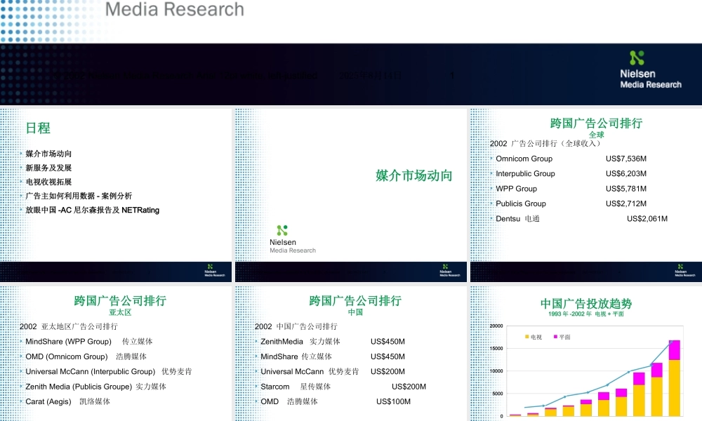The image size is (702, 421).
Task: Open the 媒介市场动向 section title slide
Action: point(350,195)
